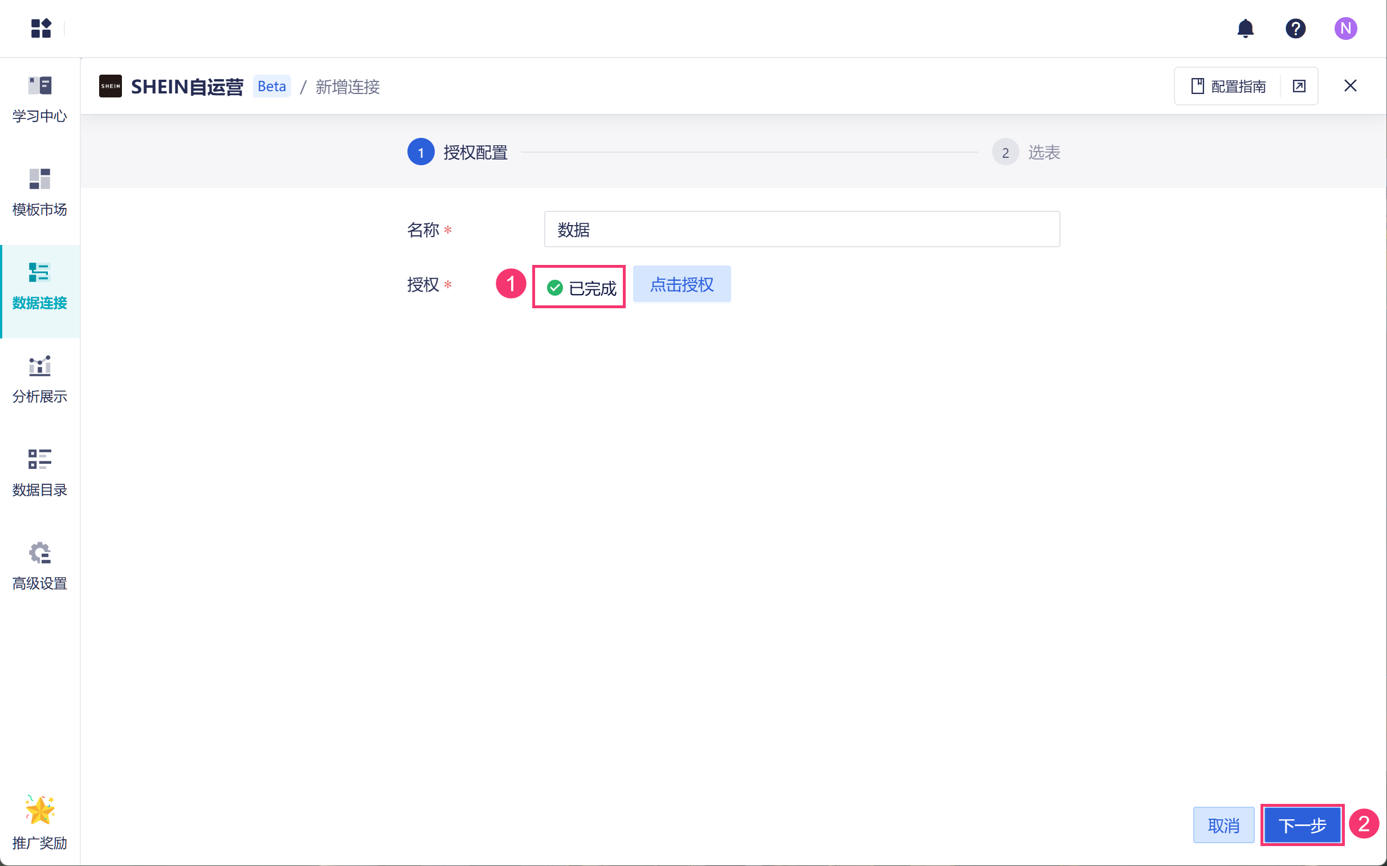1387x866 pixels.
Task: Proceed with the 下一步 button
Action: 1302,825
